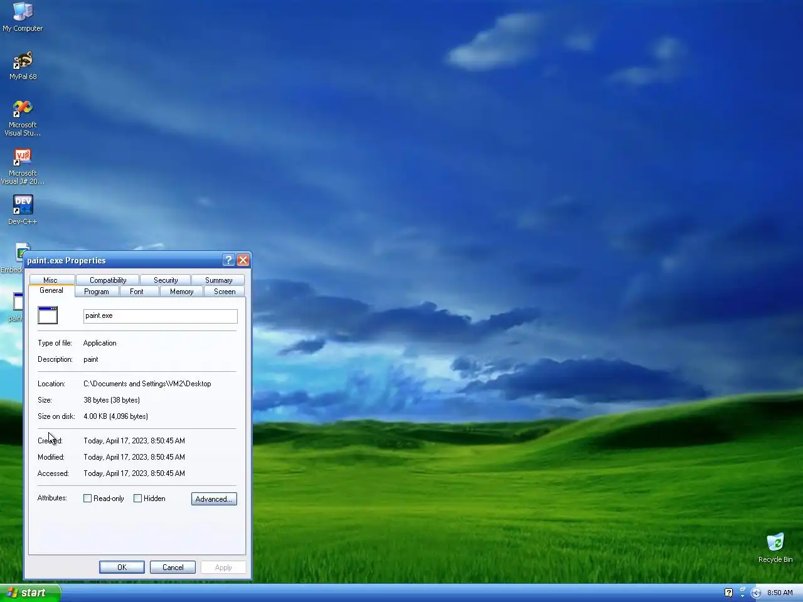Switch to the Compatibility tab
The width and height of the screenshot is (803, 602).
[108, 280]
